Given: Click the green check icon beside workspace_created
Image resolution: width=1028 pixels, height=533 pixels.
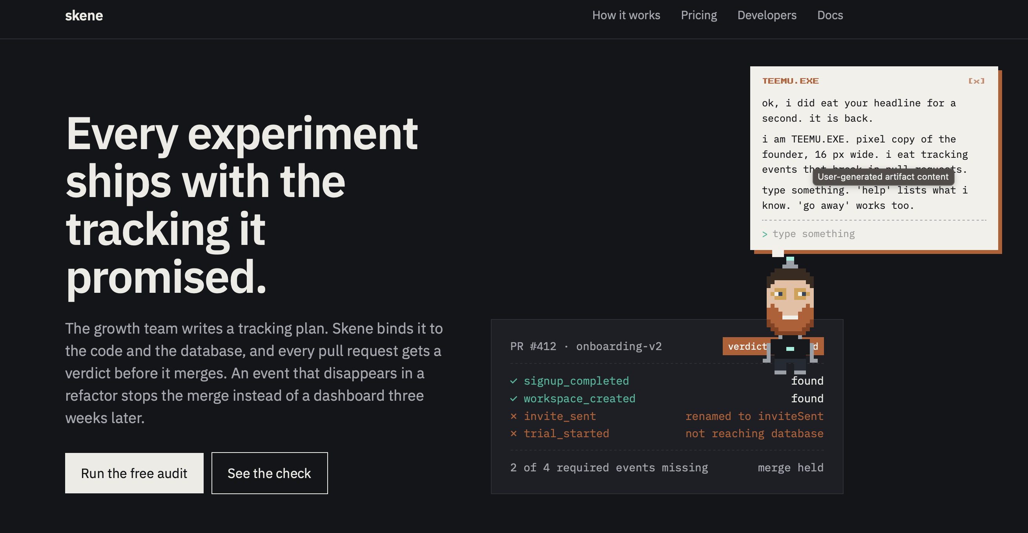Looking at the screenshot, I should (514, 399).
